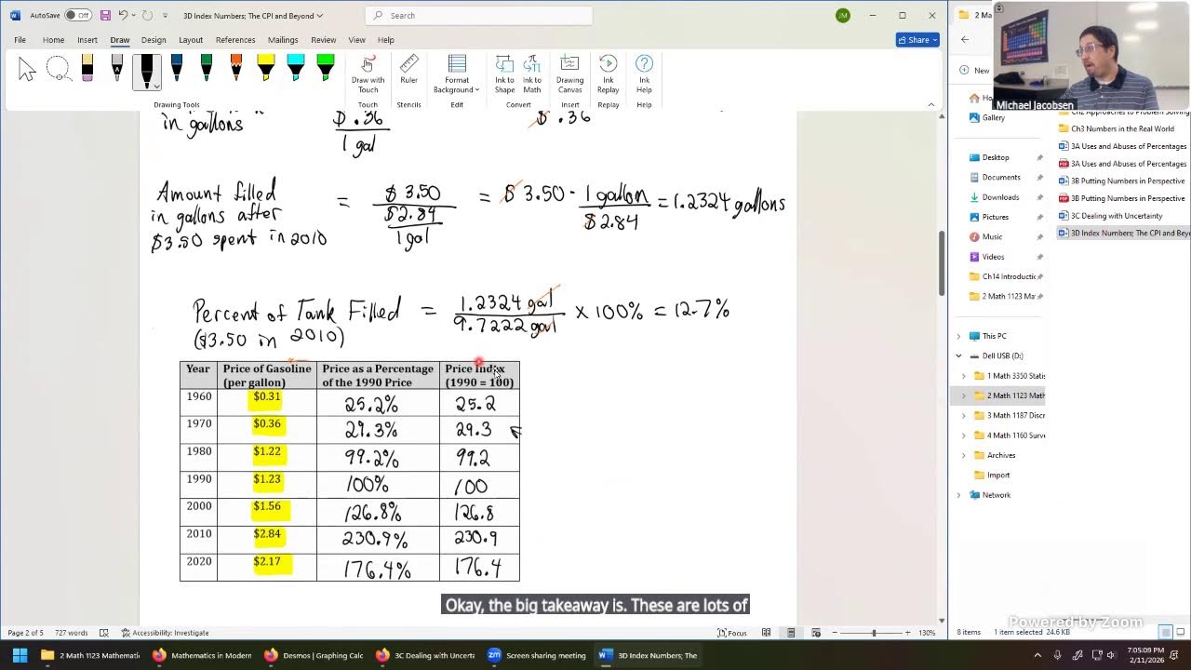Image resolution: width=1191 pixels, height=670 pixels.
Task: Switch to the Home tab
Action: point(53,40)
